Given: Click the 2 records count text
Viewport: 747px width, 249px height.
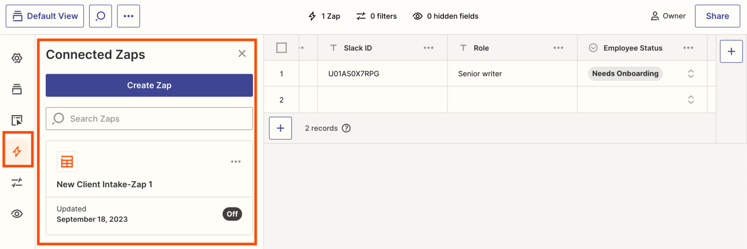Looking at the screenshot, I should coord(321,128).
